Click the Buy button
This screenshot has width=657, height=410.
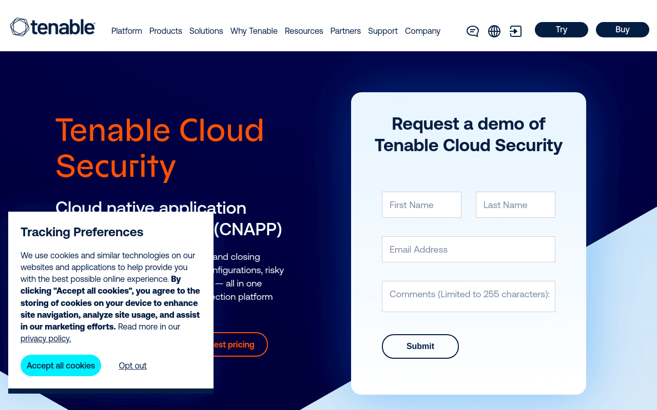click(623, 30)
